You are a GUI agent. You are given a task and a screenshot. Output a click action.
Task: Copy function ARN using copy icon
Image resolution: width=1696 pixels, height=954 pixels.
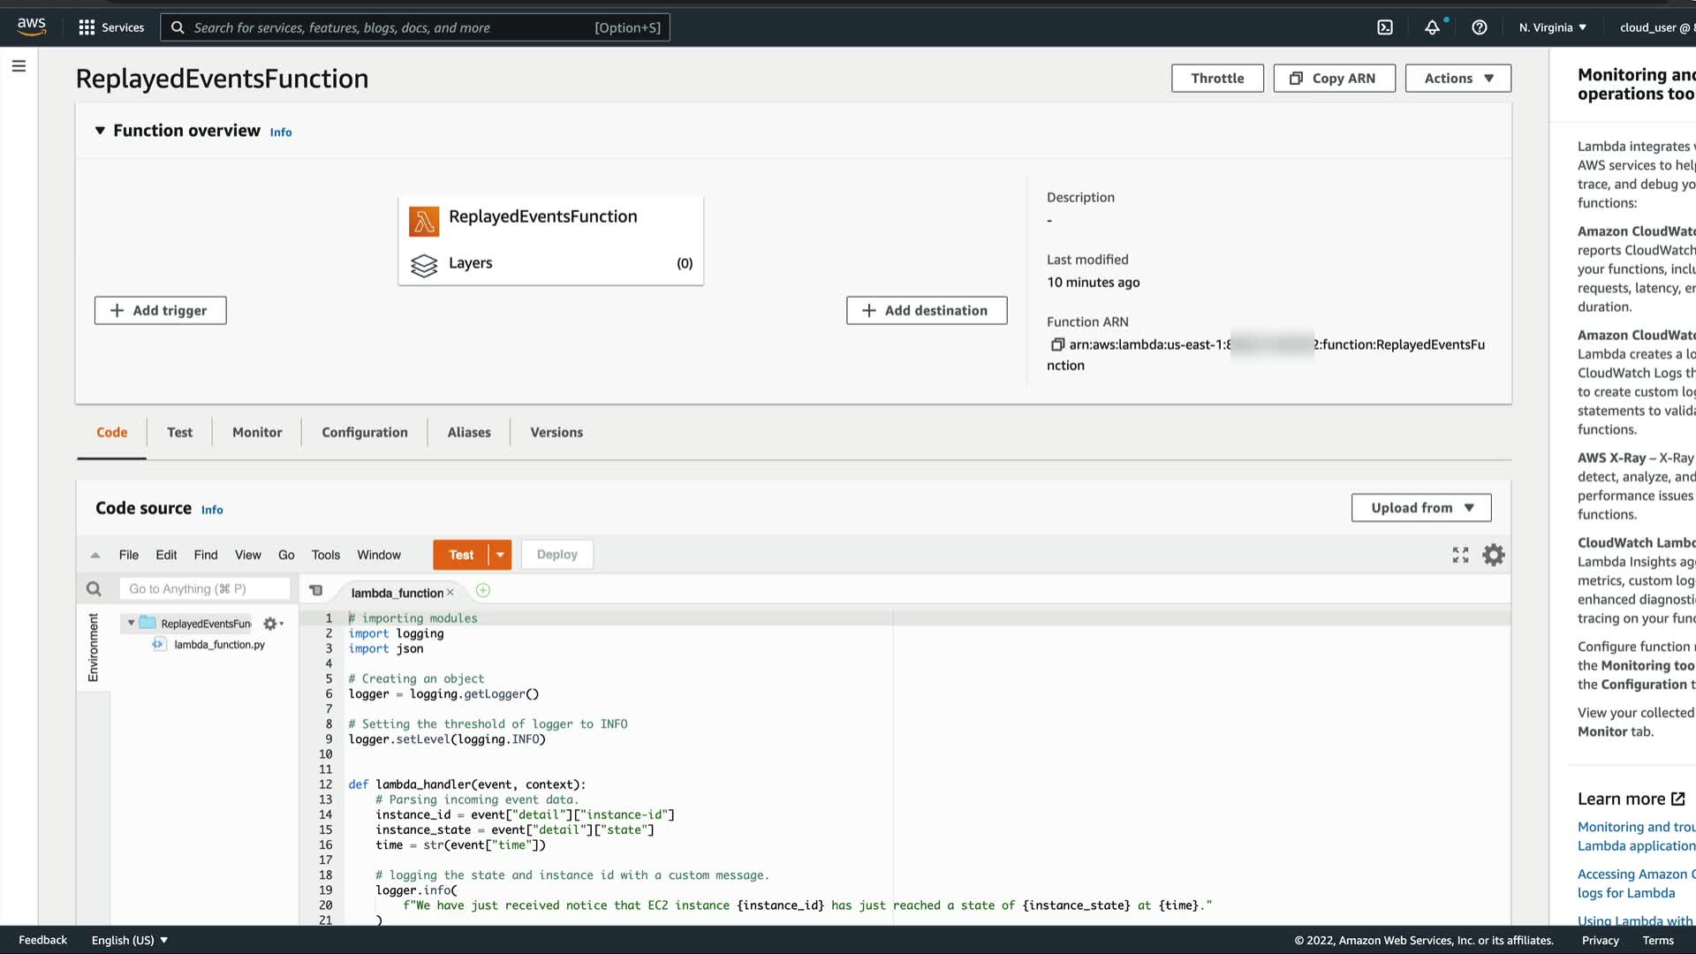click(x=1057, y=344)
